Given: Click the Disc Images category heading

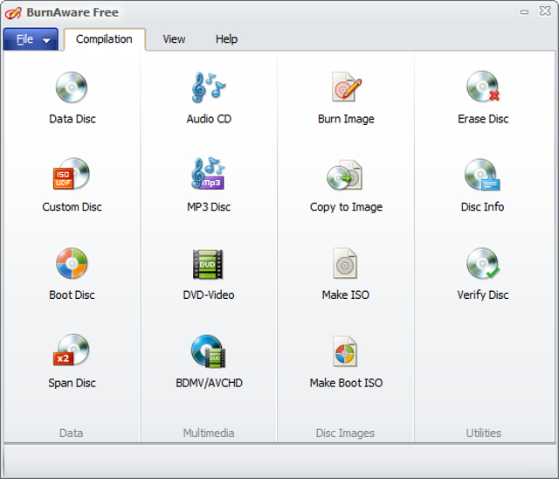Looking at the screenshot, I should point(345,433).
